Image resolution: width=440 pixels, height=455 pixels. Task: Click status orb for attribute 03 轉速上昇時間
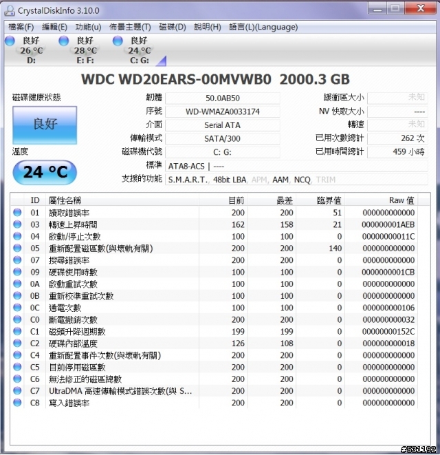click(17, 224)
